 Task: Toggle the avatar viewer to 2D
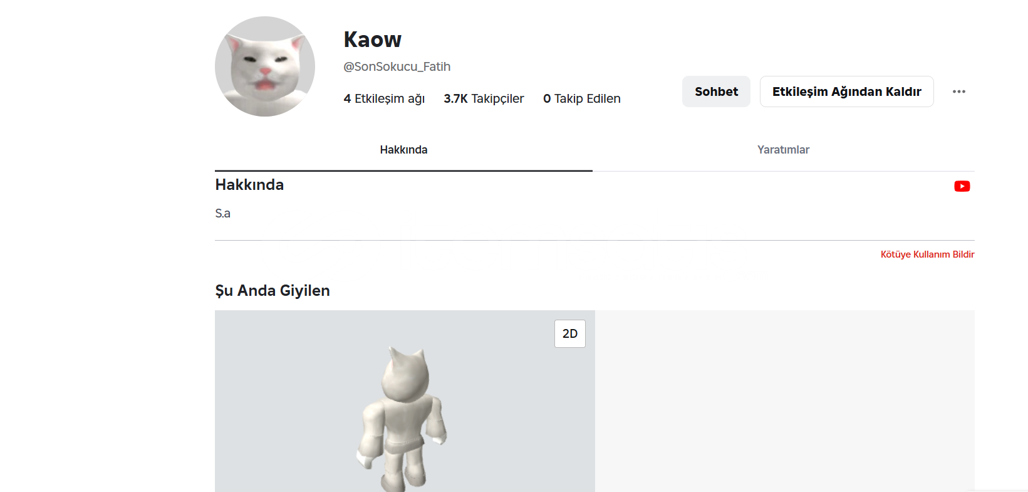point(569,333)
